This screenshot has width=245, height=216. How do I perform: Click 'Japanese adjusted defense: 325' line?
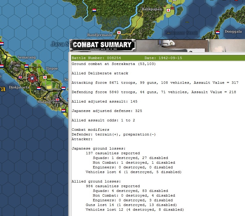pos(107,111)
